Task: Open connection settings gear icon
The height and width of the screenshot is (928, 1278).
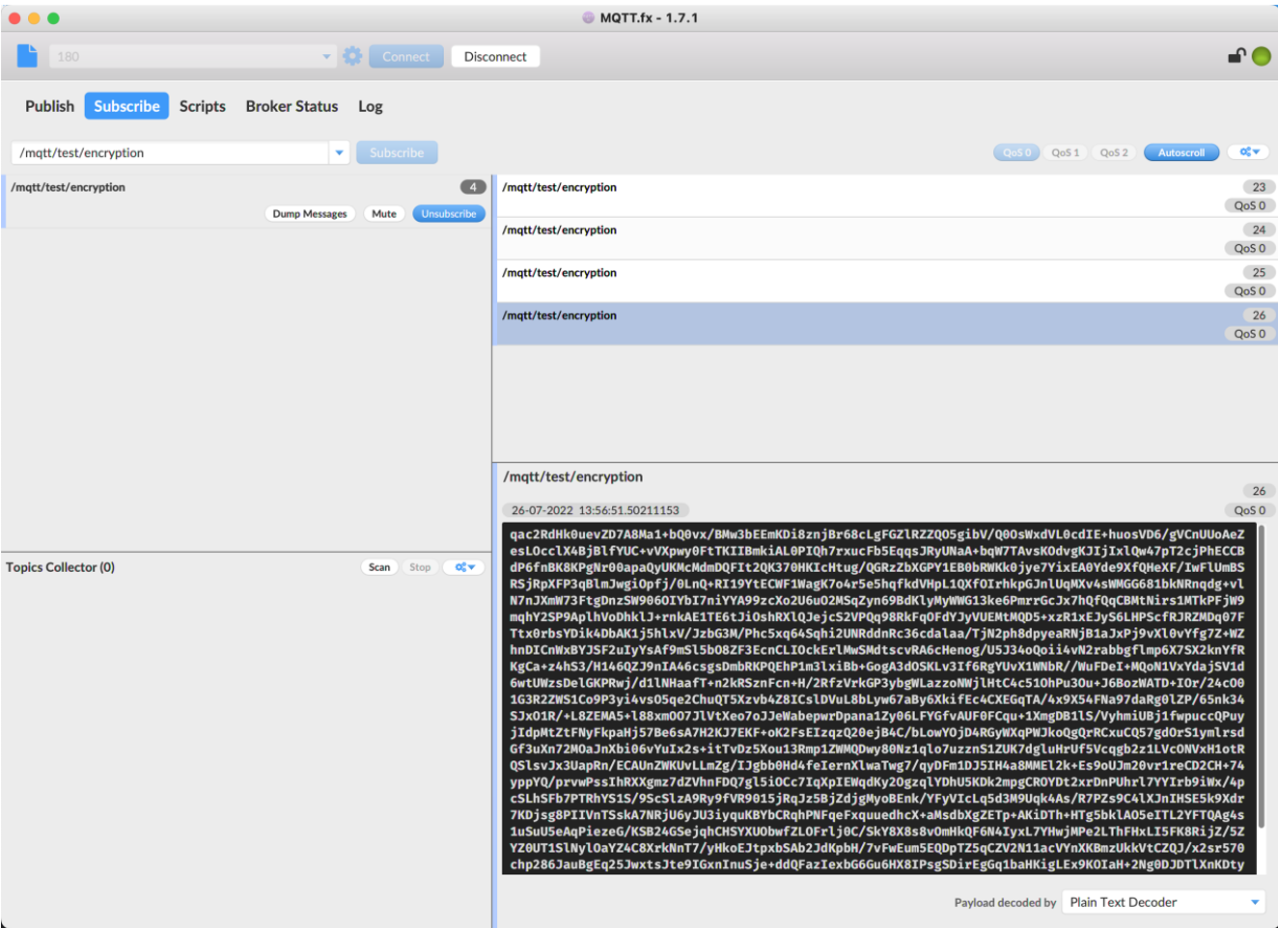Action: [x=352, y=56]
